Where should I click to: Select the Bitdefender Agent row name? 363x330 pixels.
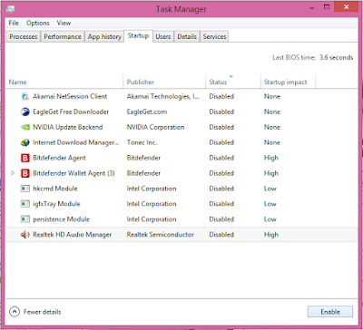(59, 158)
